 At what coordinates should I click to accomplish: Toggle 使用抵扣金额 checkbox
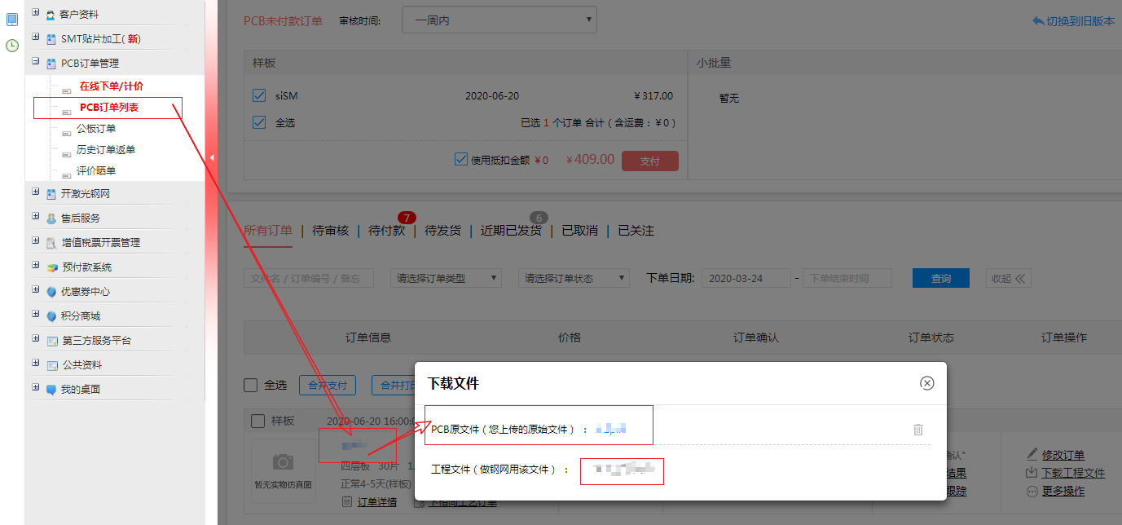tap(461, 160)
